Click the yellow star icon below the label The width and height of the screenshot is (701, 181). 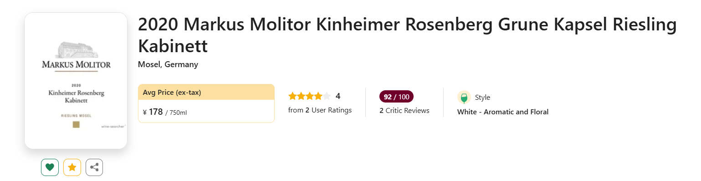(x=72, y=167)
